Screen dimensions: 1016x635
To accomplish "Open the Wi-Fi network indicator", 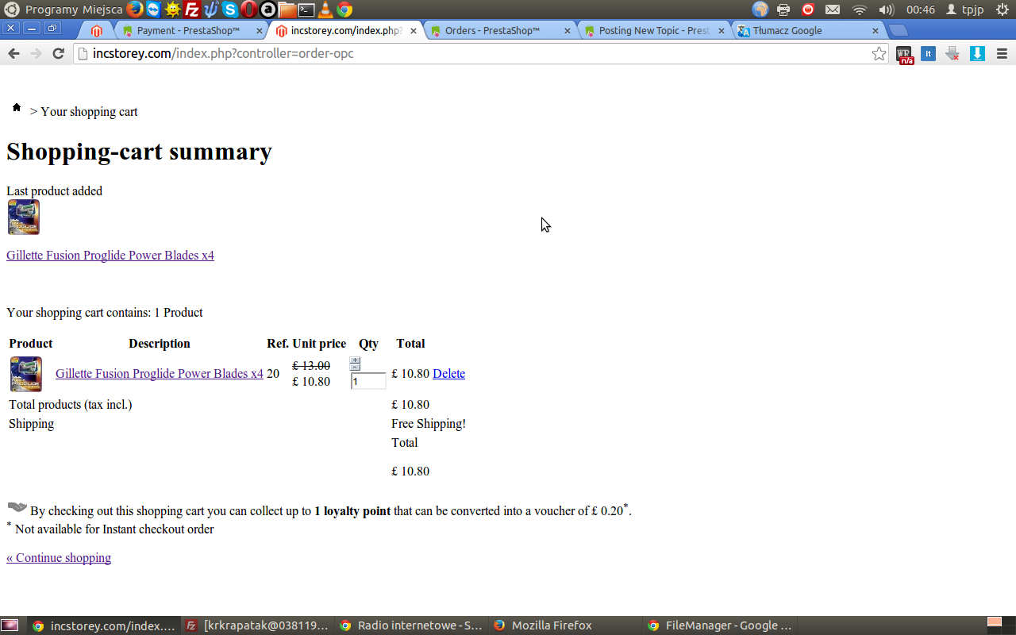I will click(860, 10).
